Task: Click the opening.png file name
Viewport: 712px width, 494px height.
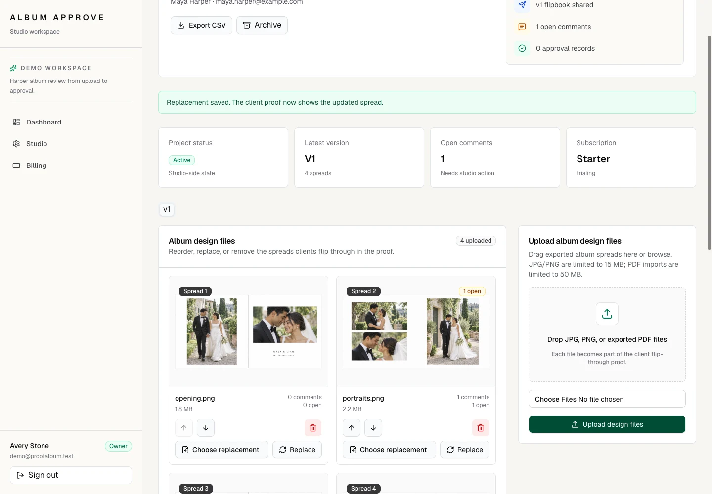Action: pos(195,398)
